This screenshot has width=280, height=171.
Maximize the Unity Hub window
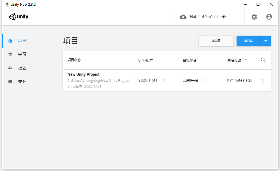[258, 4]
